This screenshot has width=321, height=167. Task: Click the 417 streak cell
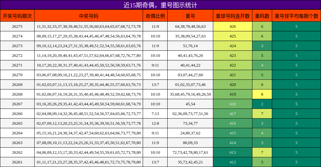pos(233,114)
